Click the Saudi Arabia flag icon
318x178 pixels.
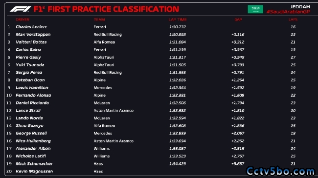point(255,9)
